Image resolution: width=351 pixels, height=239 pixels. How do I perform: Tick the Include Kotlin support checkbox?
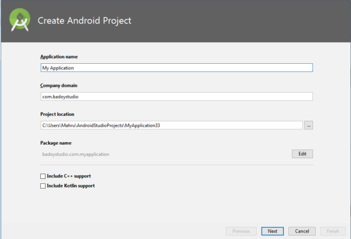click(x=43, y=186)
